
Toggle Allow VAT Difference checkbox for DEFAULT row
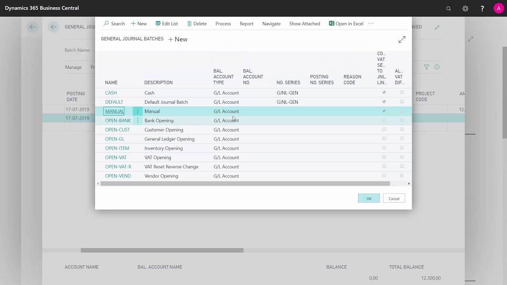pos(402,102)
